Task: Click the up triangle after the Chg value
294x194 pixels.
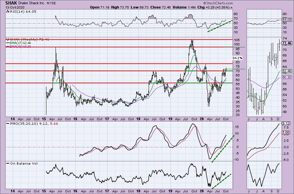Action: (x=231, y=8)
